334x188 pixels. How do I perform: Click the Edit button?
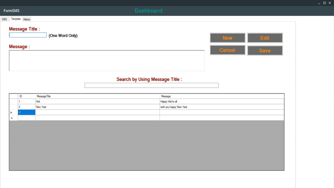265,38
